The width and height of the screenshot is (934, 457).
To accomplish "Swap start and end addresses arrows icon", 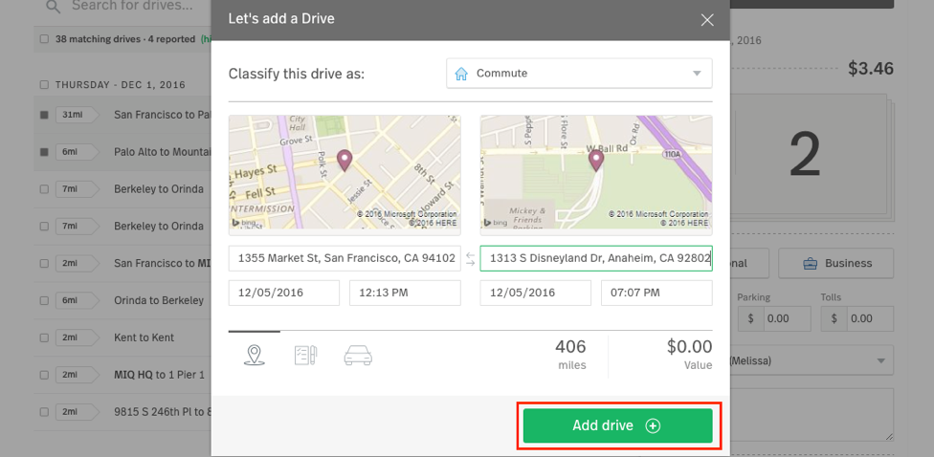I will pos(471,259).
